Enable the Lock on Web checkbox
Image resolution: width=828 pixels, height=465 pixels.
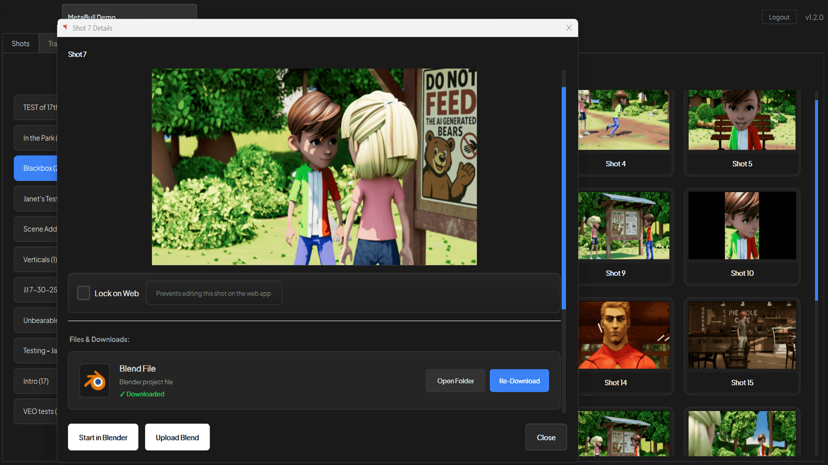83,293
